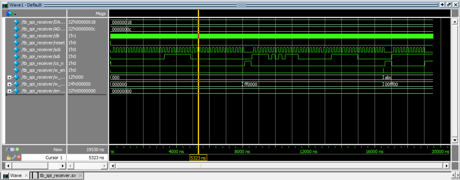Click the blue diamond icon beside the clk signal
This screenshot has height=180, width=460.
tap(16, 36)
